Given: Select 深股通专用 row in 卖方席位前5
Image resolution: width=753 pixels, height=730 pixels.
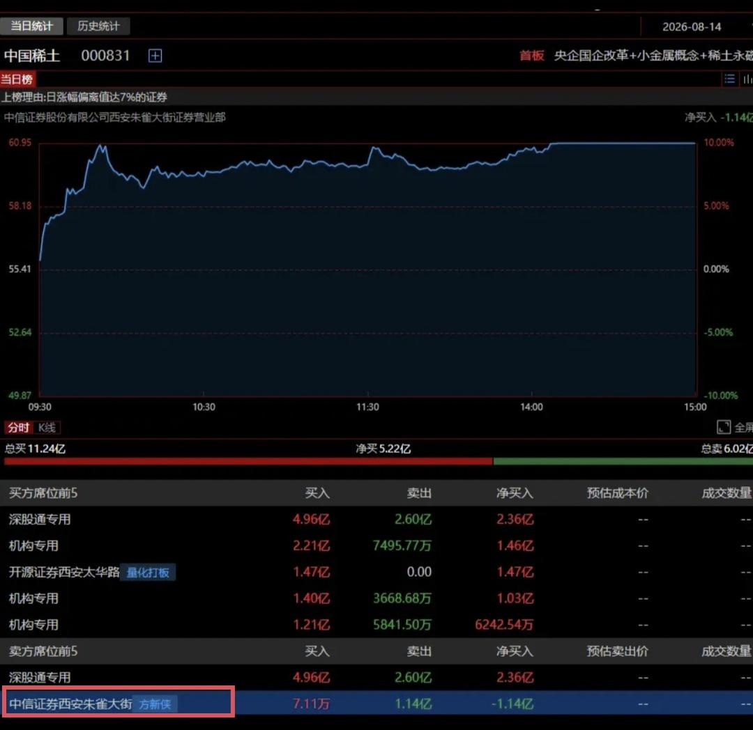Looking at the screenshot, I should [376, 678].
